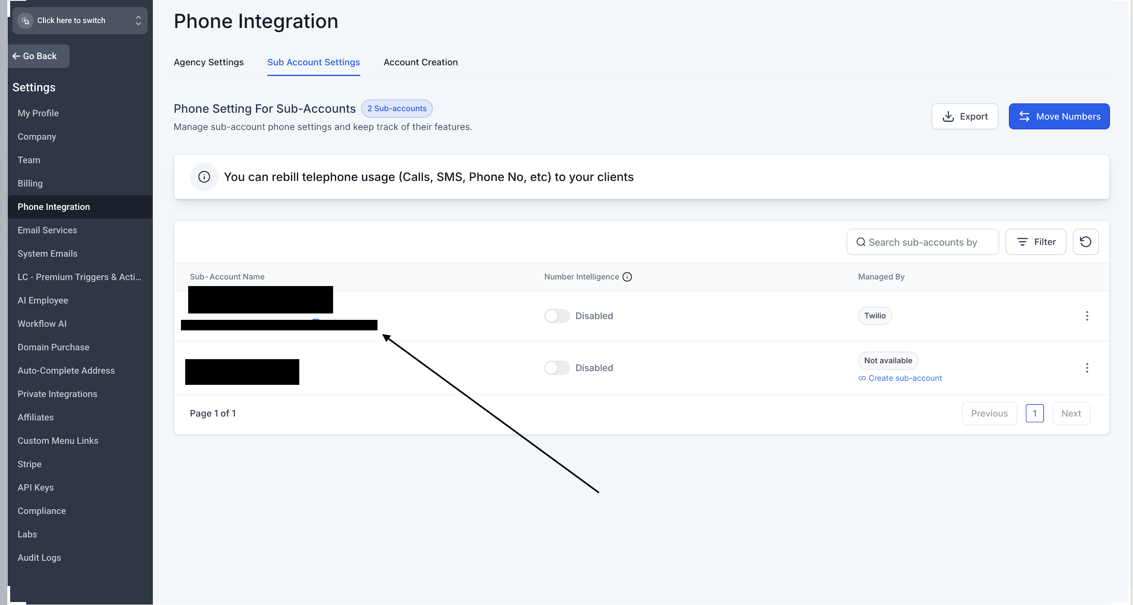Click the Number Intelligence info icon
Viewport: 1133px width, 605px height.
tap(627, 277)
